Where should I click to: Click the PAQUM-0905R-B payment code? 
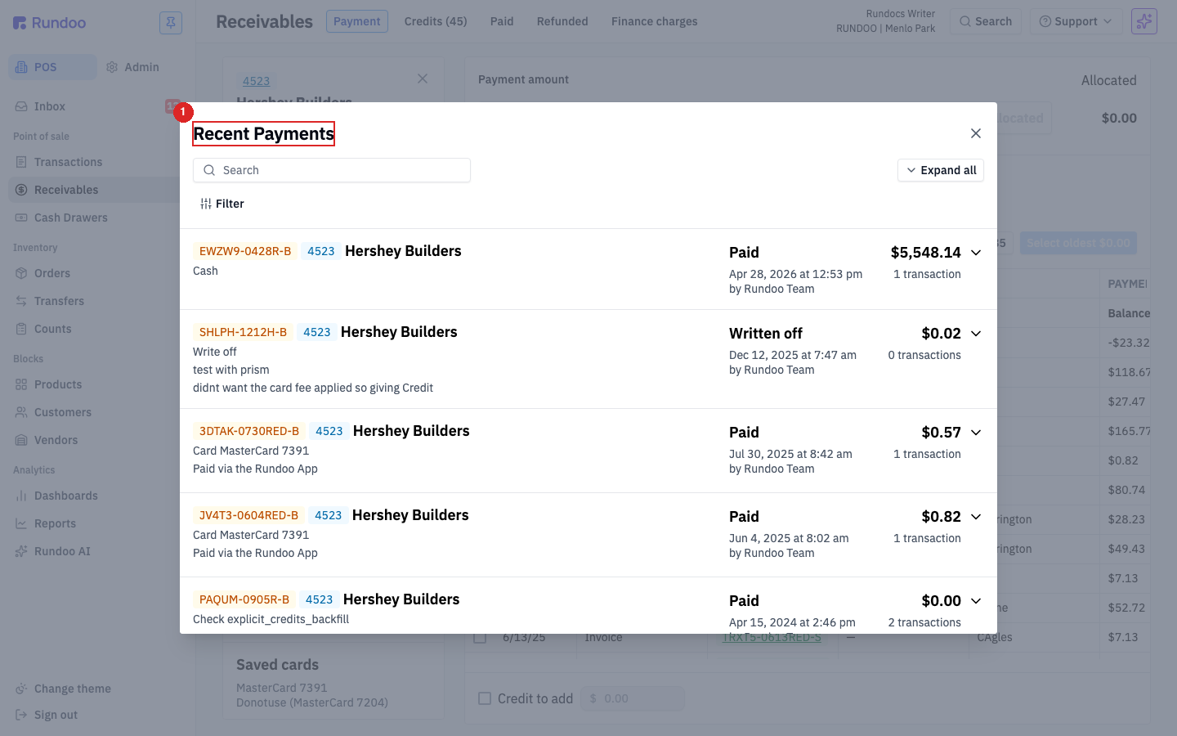244,599
